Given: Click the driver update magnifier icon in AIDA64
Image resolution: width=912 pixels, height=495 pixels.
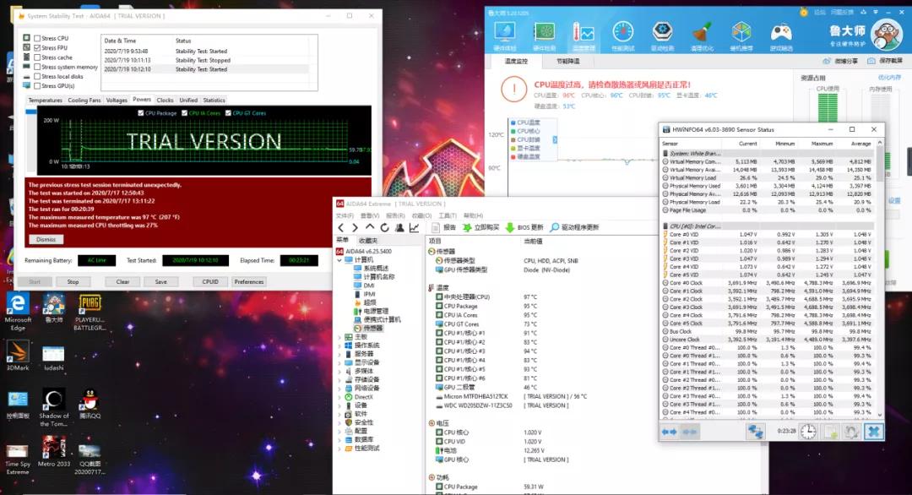Looking at the screenshot, I should click(x=555, y=227).
